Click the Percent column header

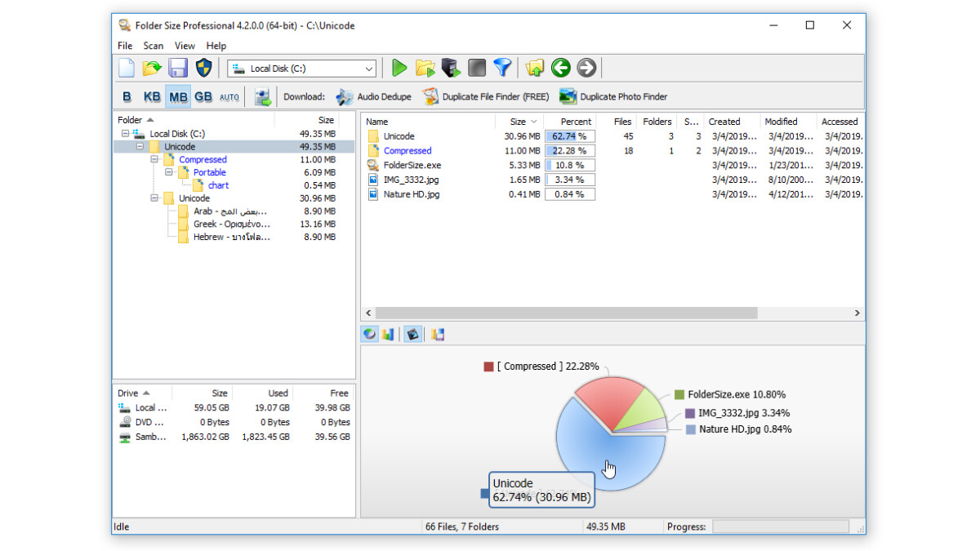(569, 122)
